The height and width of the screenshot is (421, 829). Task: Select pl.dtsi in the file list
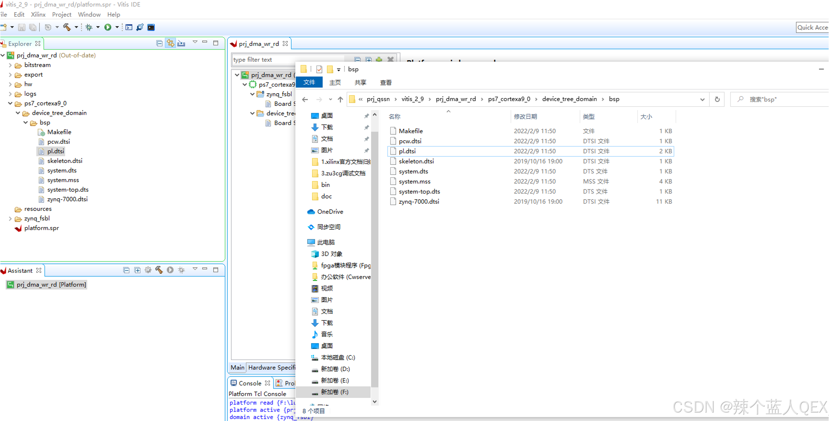tap(407, 151)
